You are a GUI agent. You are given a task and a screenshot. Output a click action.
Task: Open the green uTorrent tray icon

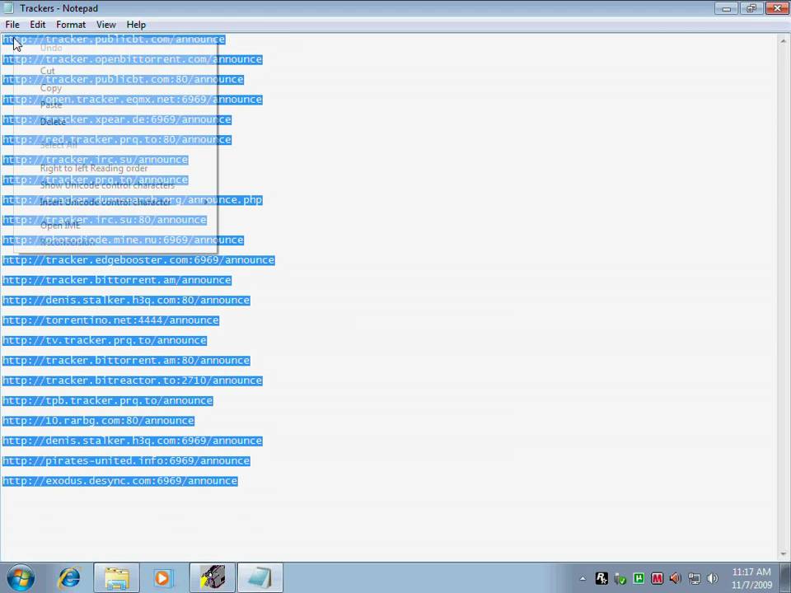point(639,578)
